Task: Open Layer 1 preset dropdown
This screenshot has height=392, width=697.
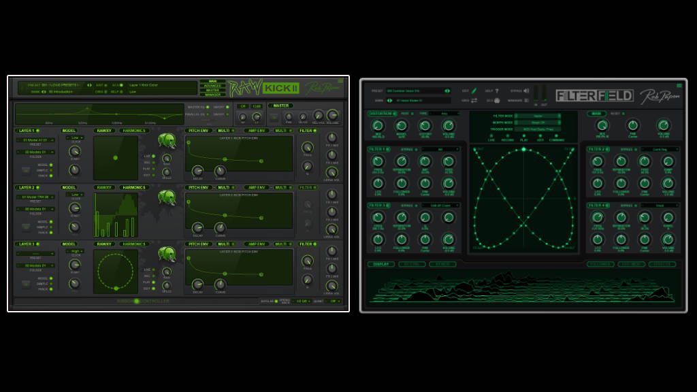Action: coord(35,140)
